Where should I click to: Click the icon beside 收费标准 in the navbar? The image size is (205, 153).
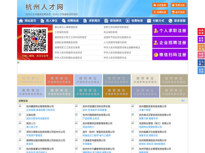pos(128,21)
